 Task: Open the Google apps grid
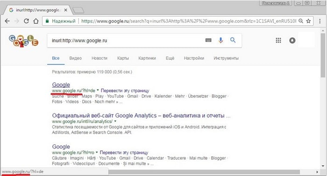pyautogui.click(x=278, y=40)
